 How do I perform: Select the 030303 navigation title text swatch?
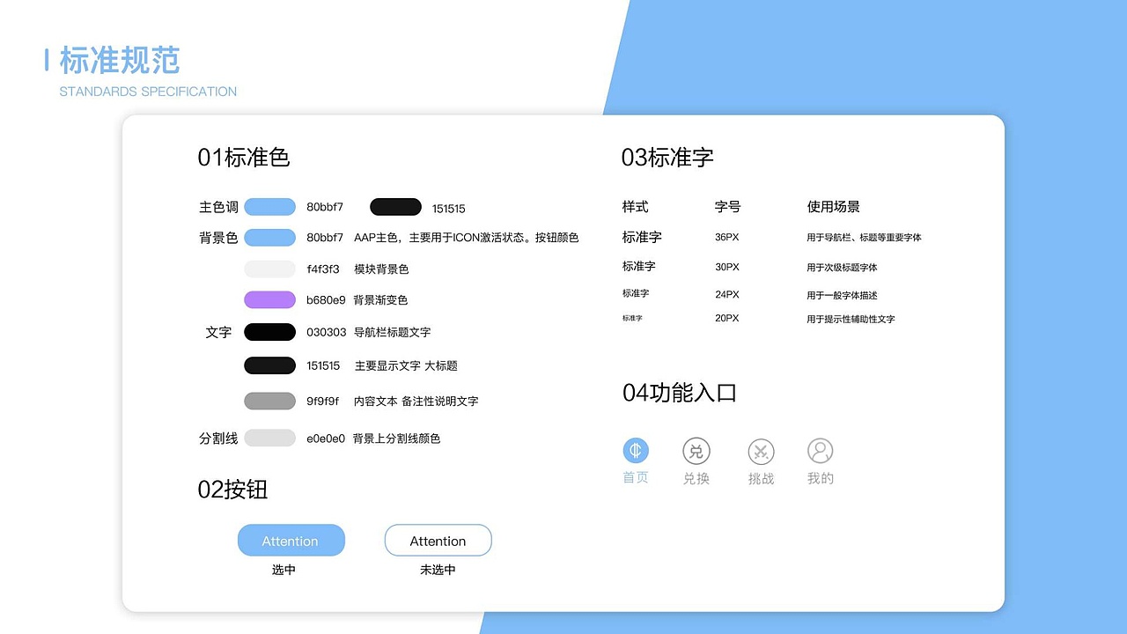click(x=269, y=332)
